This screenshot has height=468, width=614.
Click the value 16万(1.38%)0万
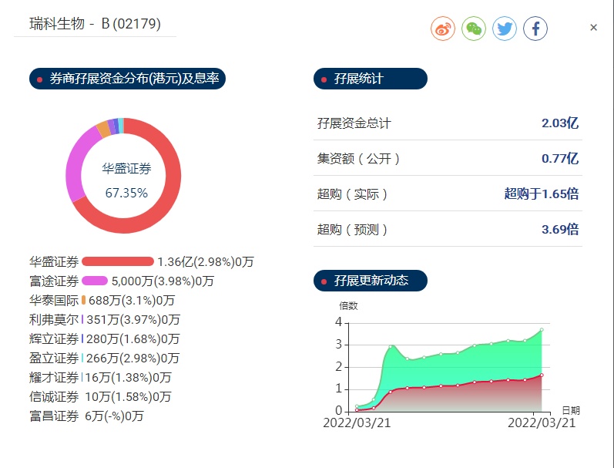pos(128,378)
